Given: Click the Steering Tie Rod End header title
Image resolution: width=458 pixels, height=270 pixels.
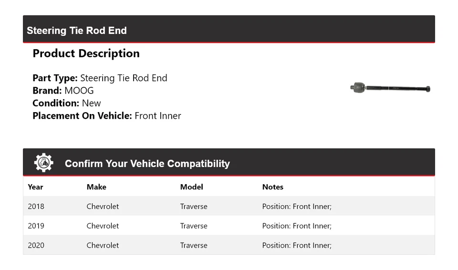Looking at the screenshot, I should (x=77, y=31).
